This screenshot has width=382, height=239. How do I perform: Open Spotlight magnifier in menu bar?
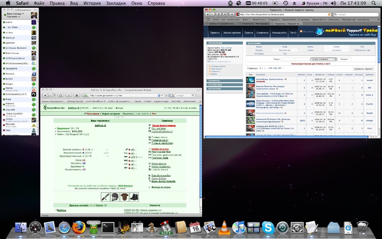click(x=374, y=3)
